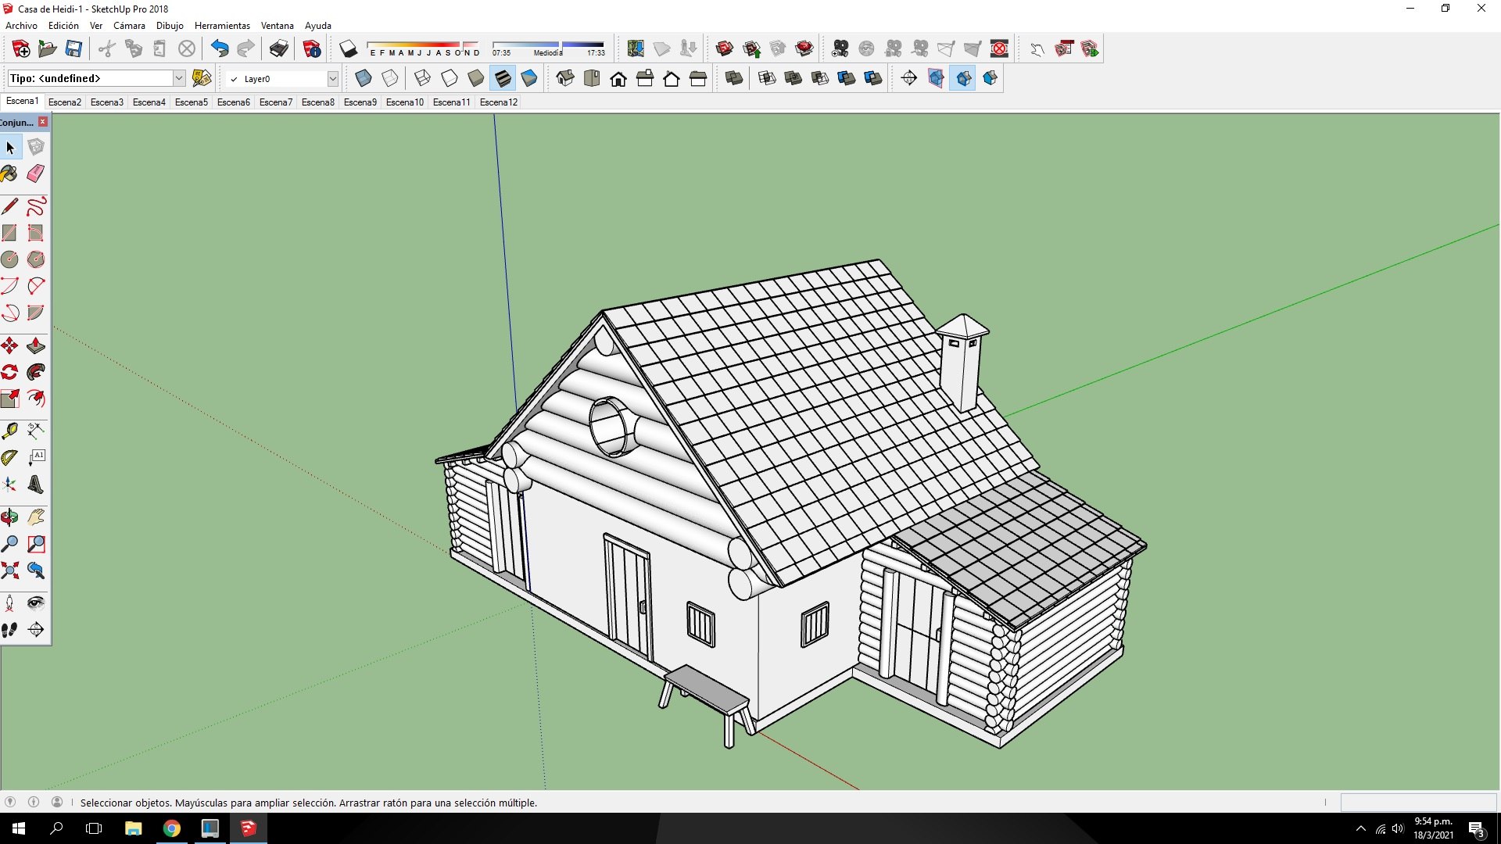Select the Line pencil tool

[x=9, y=206]
